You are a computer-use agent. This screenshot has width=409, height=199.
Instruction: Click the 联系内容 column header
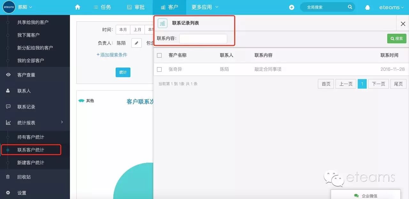click(x=264, y=55)
